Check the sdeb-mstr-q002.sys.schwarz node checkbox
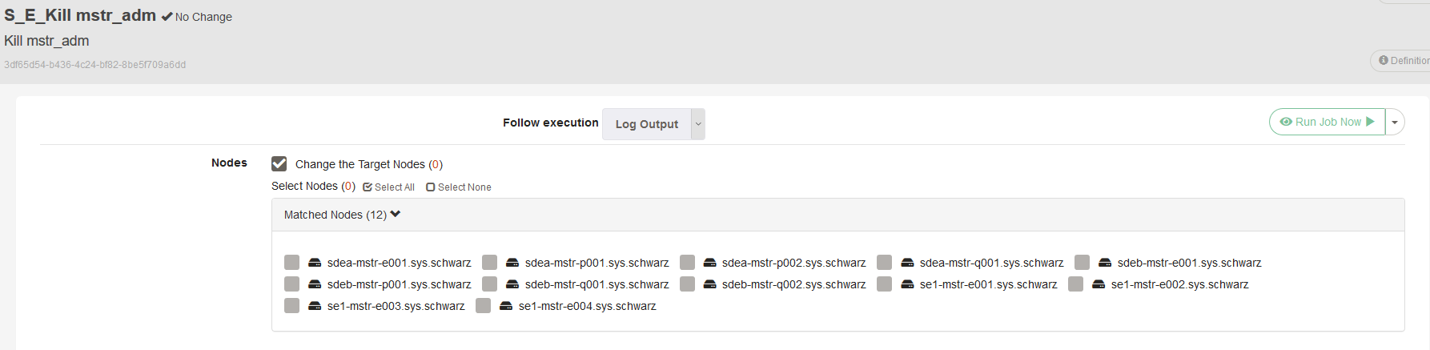The image size is (1430, 350). pyautogui.click(x=687, y=284)
